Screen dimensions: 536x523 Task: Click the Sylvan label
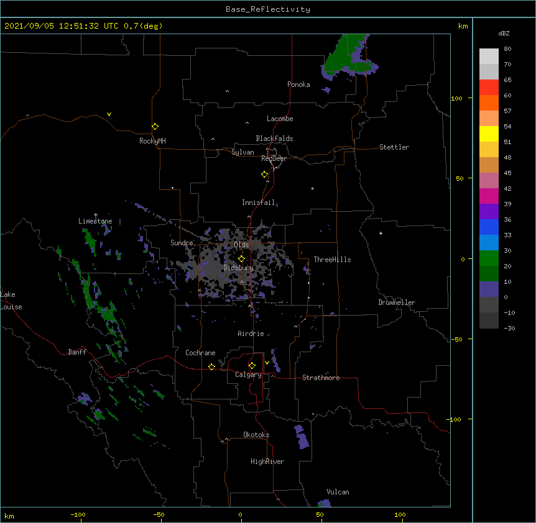point(243,152)
